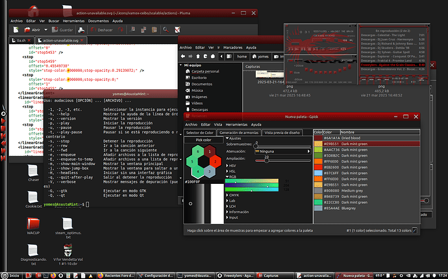Reload the folder in the file manager

tap(205, 56)
